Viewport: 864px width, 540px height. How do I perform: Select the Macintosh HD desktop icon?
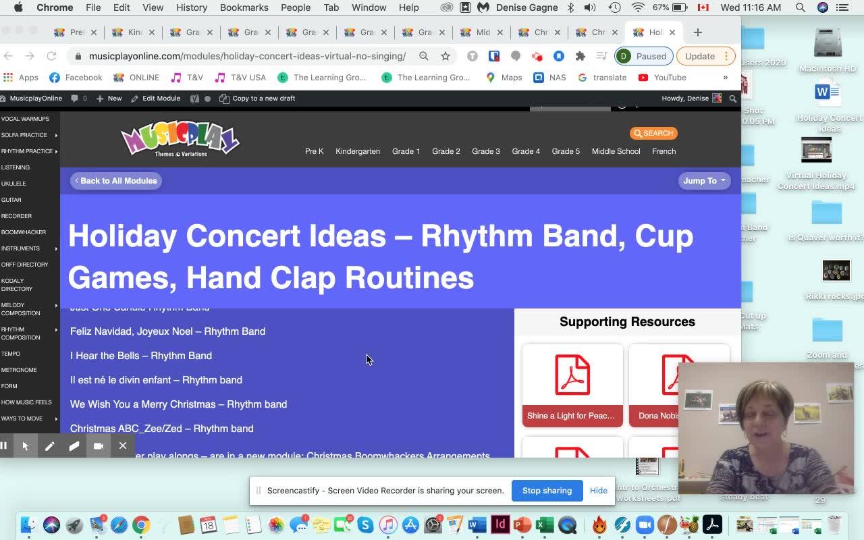828,51
